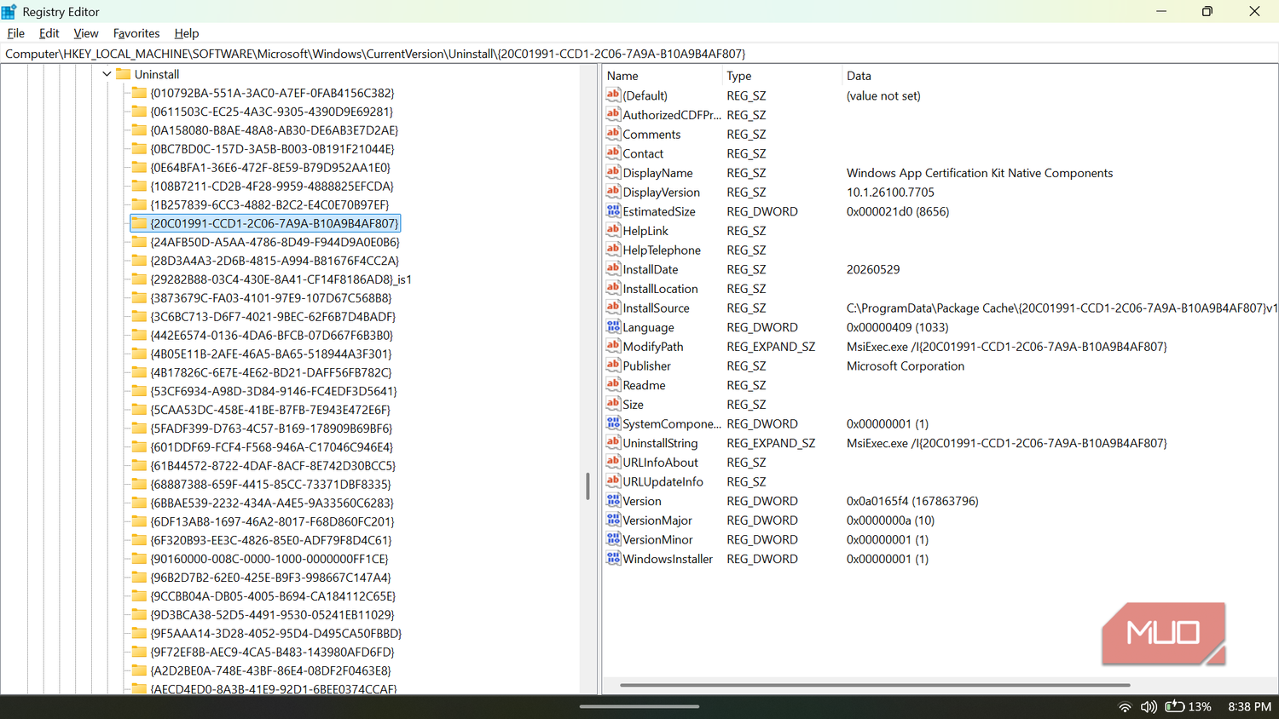Select the InstallLocation value name
Screen dimensions: 1279x719
[660, 289]
